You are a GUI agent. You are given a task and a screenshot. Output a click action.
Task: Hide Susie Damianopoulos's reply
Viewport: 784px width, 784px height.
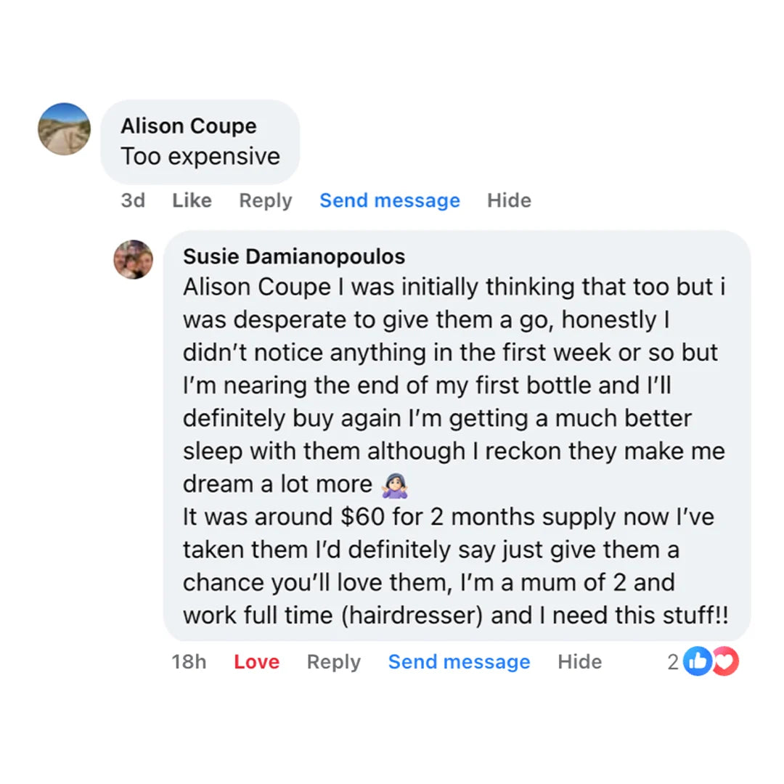point(579,662)
